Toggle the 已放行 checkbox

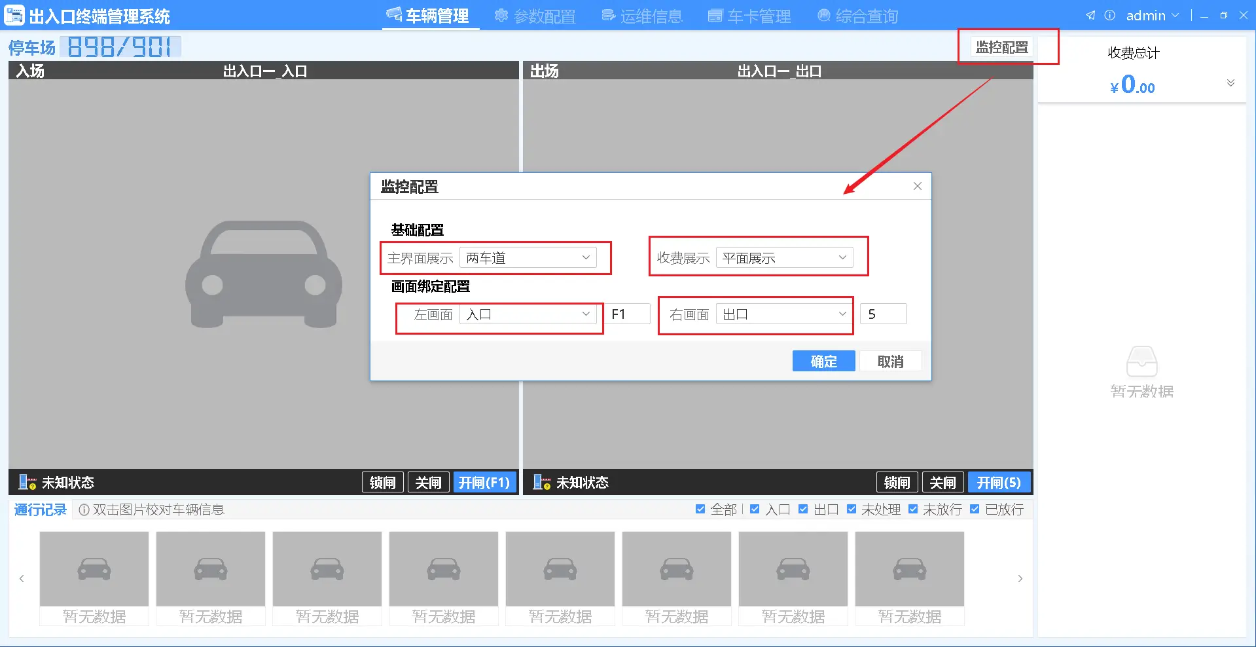[975, 509]
